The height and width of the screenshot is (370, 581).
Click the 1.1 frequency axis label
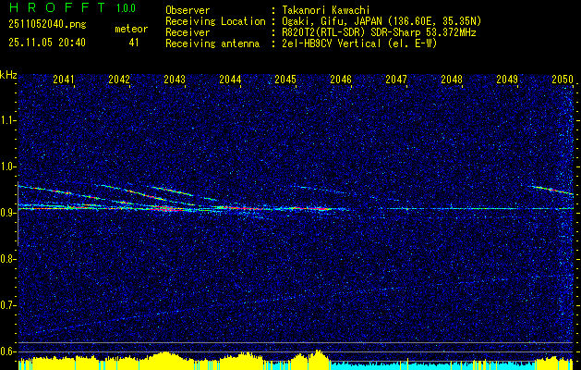[x=8, y=119]
